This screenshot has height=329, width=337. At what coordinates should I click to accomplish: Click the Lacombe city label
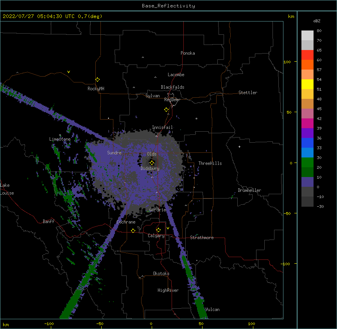176,75
